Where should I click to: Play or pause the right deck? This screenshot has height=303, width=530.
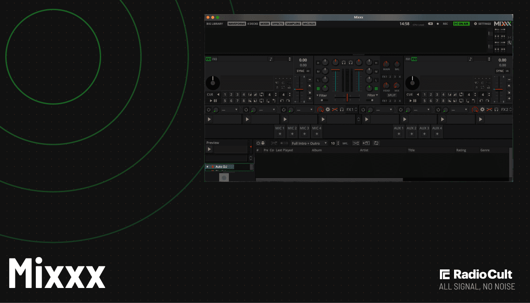412,101
